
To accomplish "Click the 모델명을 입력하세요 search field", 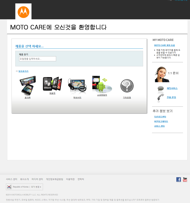I will click(37, 59).
